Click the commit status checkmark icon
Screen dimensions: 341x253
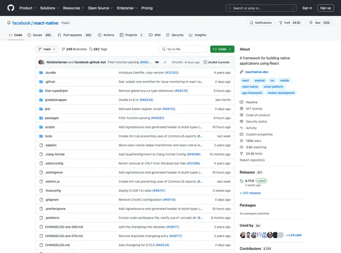click(x=165, y=62)
